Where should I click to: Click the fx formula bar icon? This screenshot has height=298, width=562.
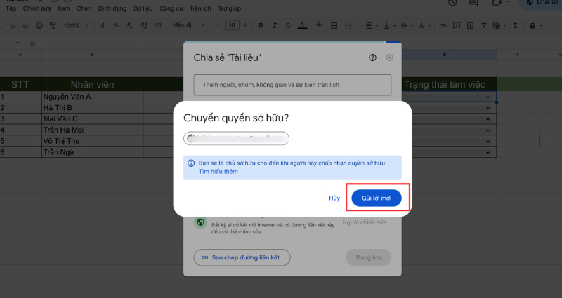[x=32, y=43]
